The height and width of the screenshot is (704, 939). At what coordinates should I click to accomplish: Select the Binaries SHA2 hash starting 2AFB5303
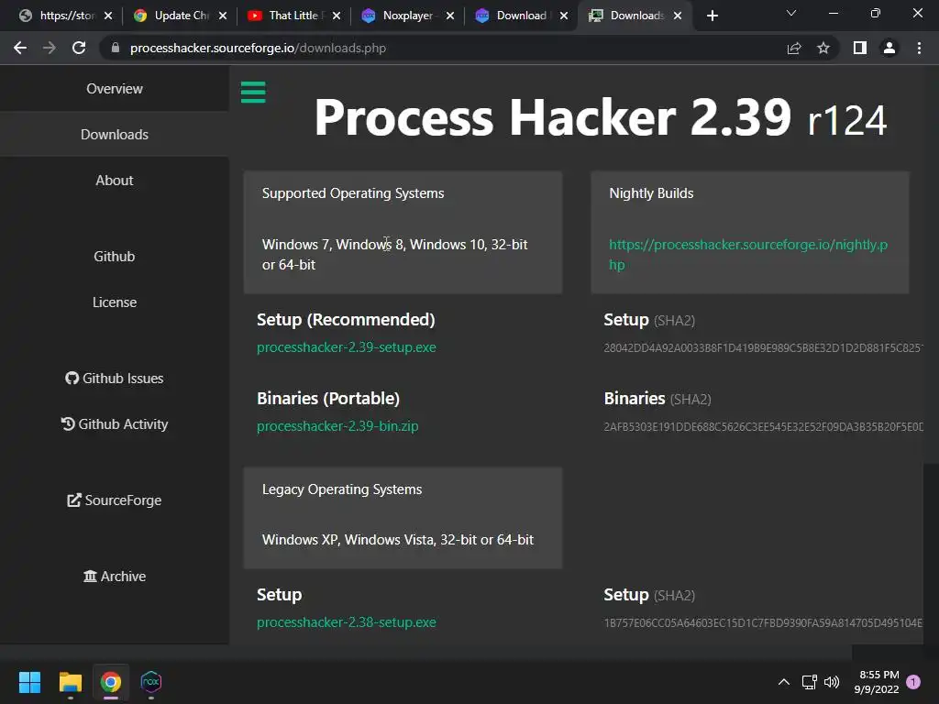(x=764, y=427)
